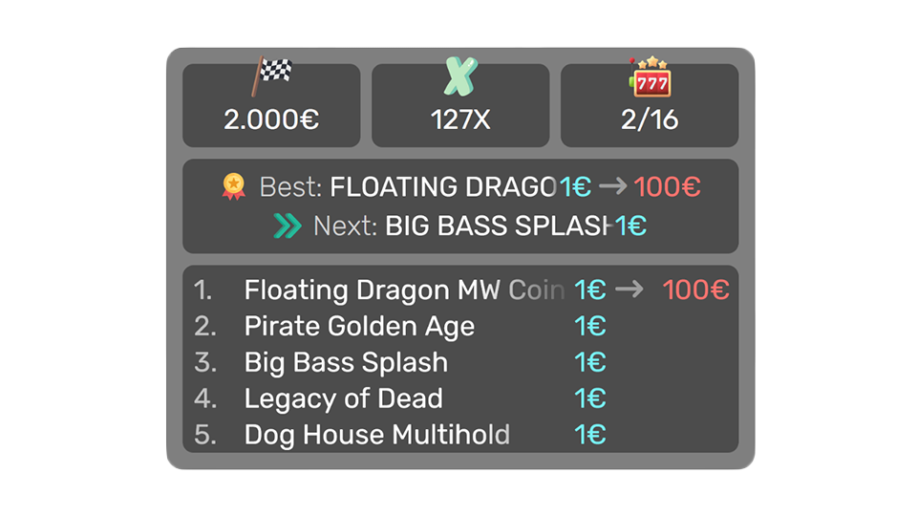Click the gold medal Best icon
This screenshot has height=516, width=917.
click(x=233, y=185)
